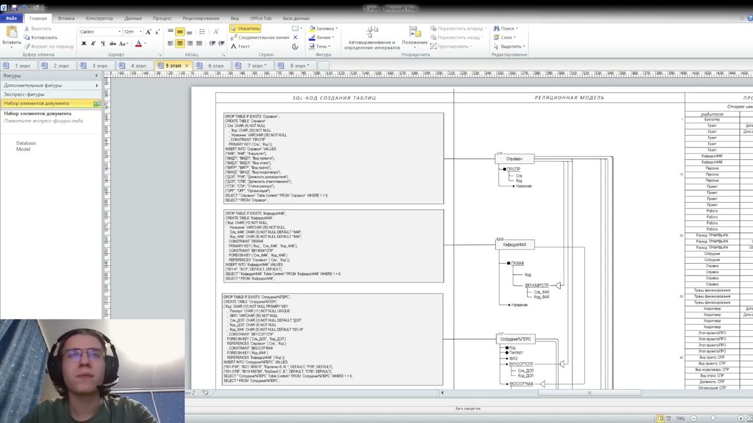Open the Position (Положение) menu
This screenshot has width=753, height=423.
pos(415,37)
